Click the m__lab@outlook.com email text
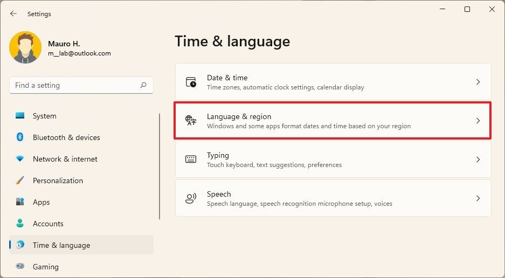Viewport: 505px width, 278px height. click(x=79, y=53)
